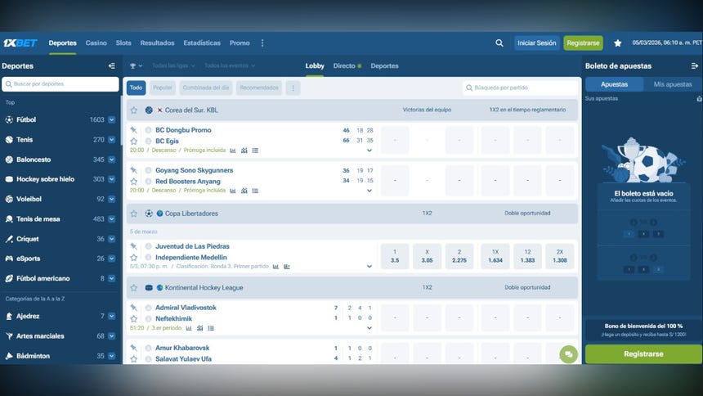The width and height of the screenshot is (703, 396).
Task: Switch to the Directo tab
Action: [347, 66]
